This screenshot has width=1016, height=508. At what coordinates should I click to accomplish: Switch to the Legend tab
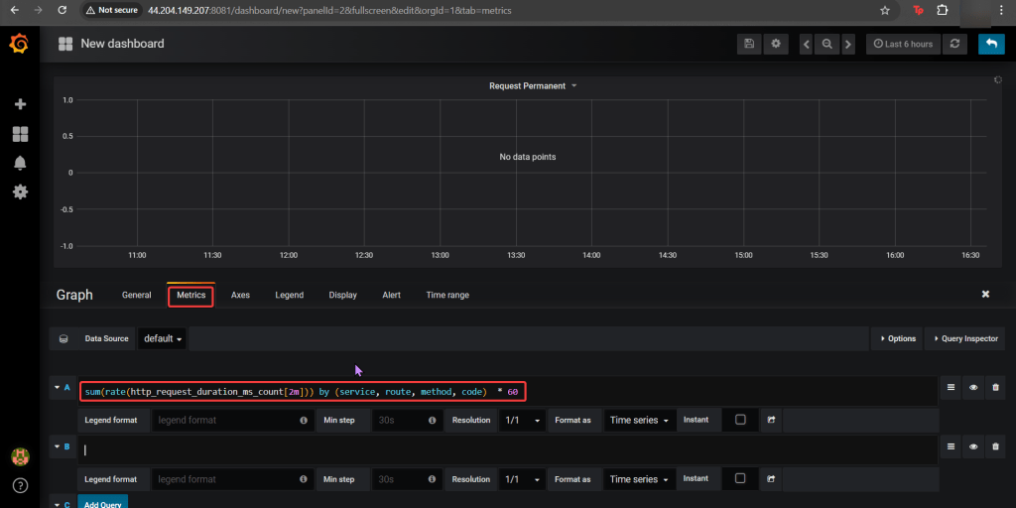pyautogui.click(x=289, y=295)
